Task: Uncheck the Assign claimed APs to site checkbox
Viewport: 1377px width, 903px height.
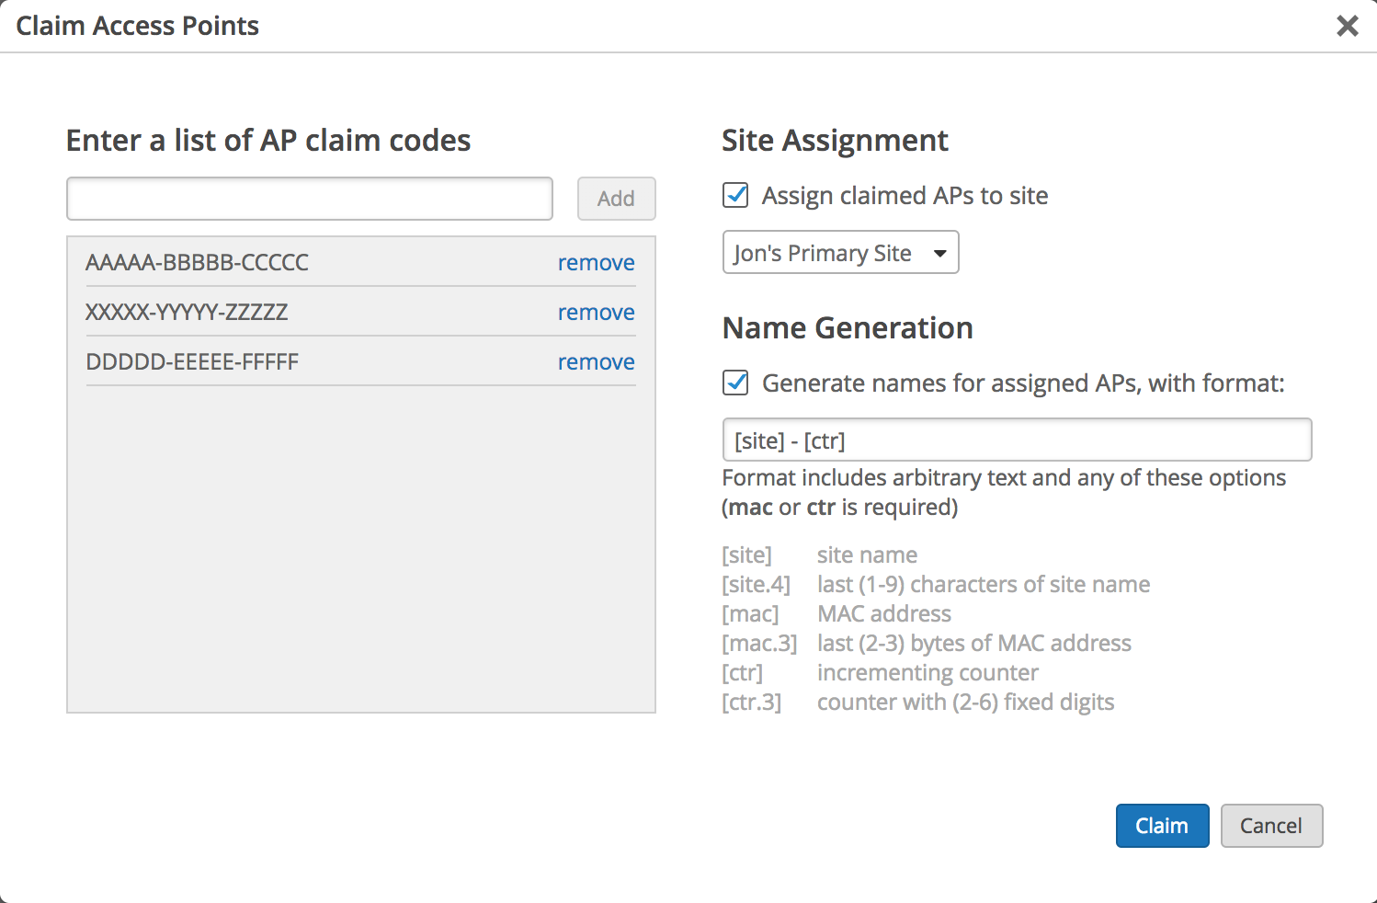Action: (735, 195)
